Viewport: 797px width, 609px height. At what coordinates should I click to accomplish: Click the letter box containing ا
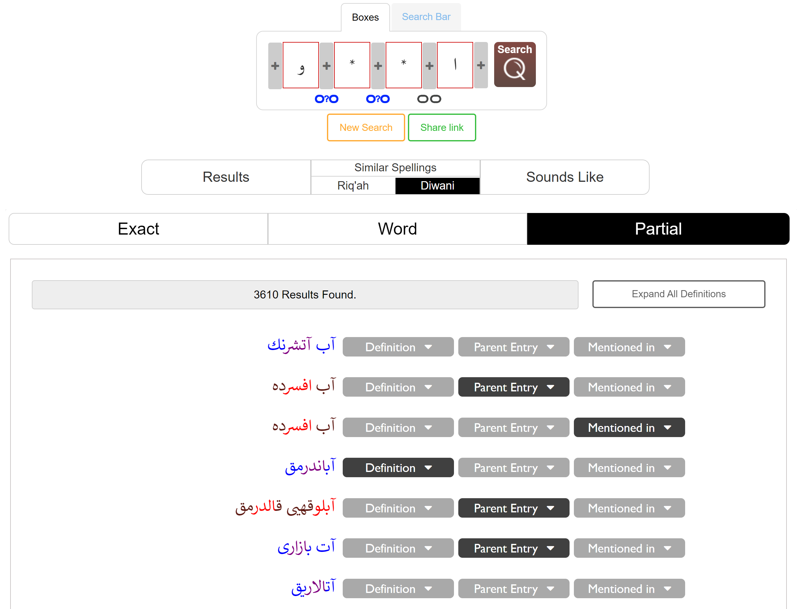coord(455,65)
